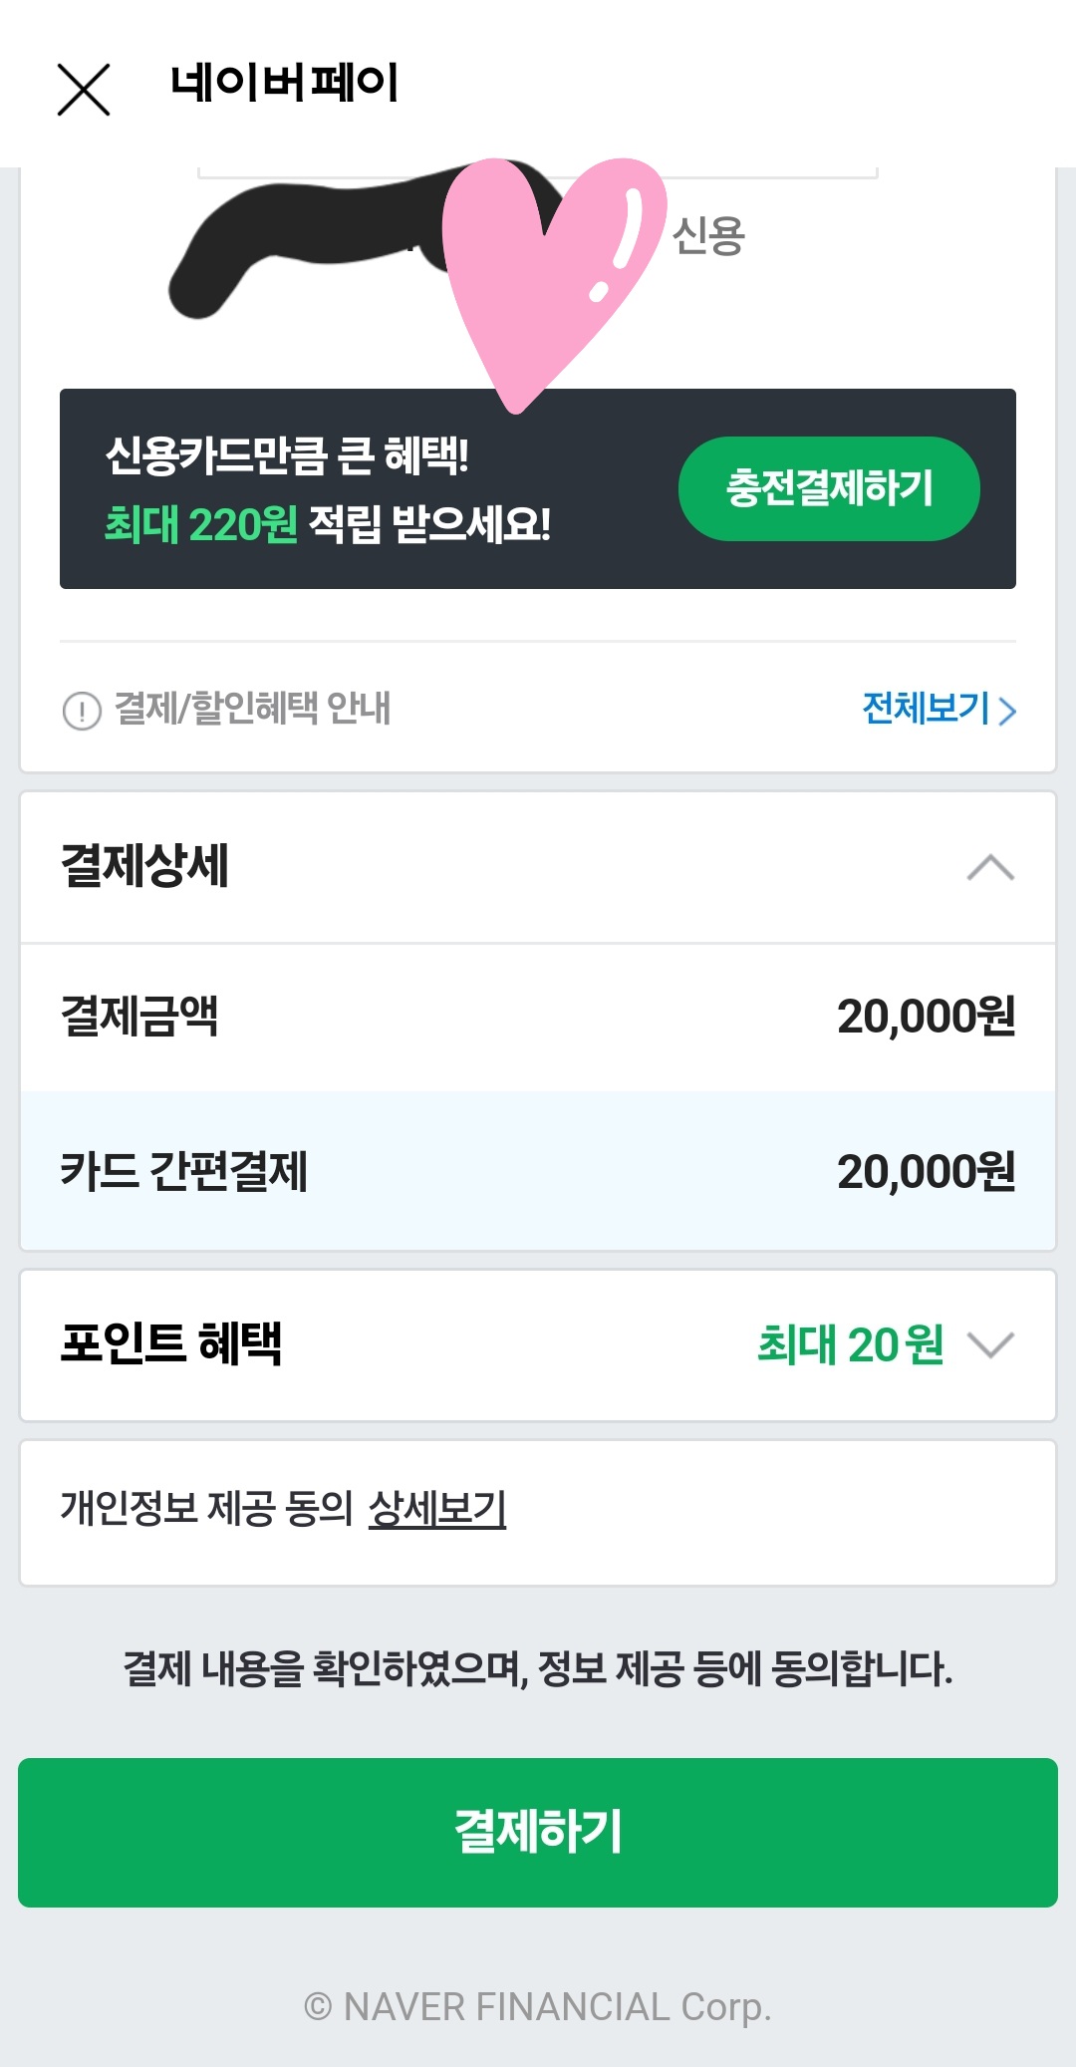
Task: Tap the 최대 220원 적립 banner text
Action: (x=327, y=524)
